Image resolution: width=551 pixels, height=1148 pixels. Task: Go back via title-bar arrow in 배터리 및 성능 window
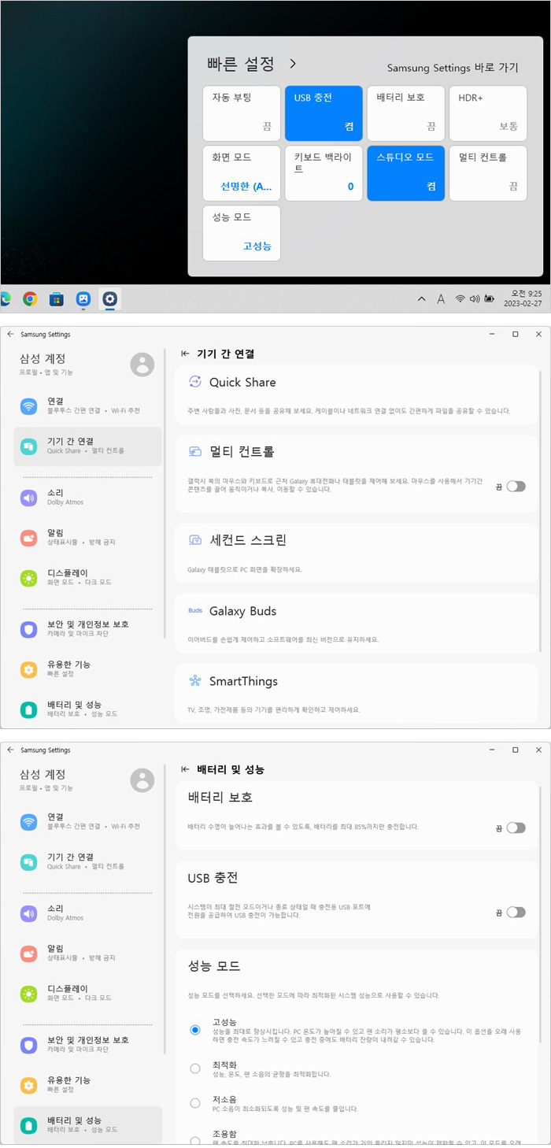(10, 750)
